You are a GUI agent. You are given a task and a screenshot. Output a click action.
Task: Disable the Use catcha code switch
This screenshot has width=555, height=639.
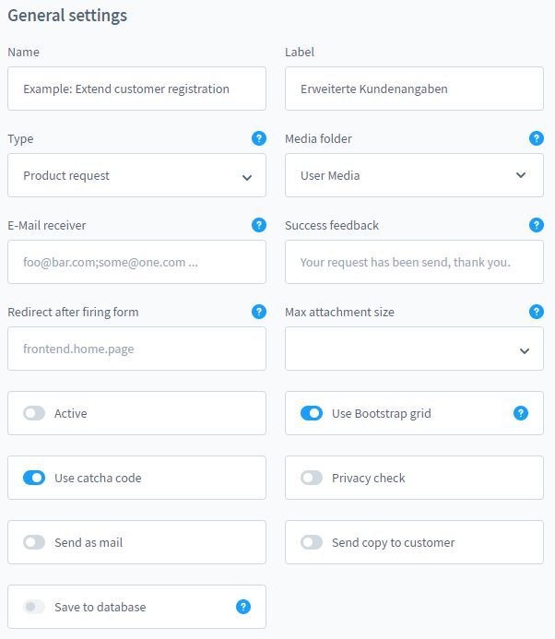[34, 478]
